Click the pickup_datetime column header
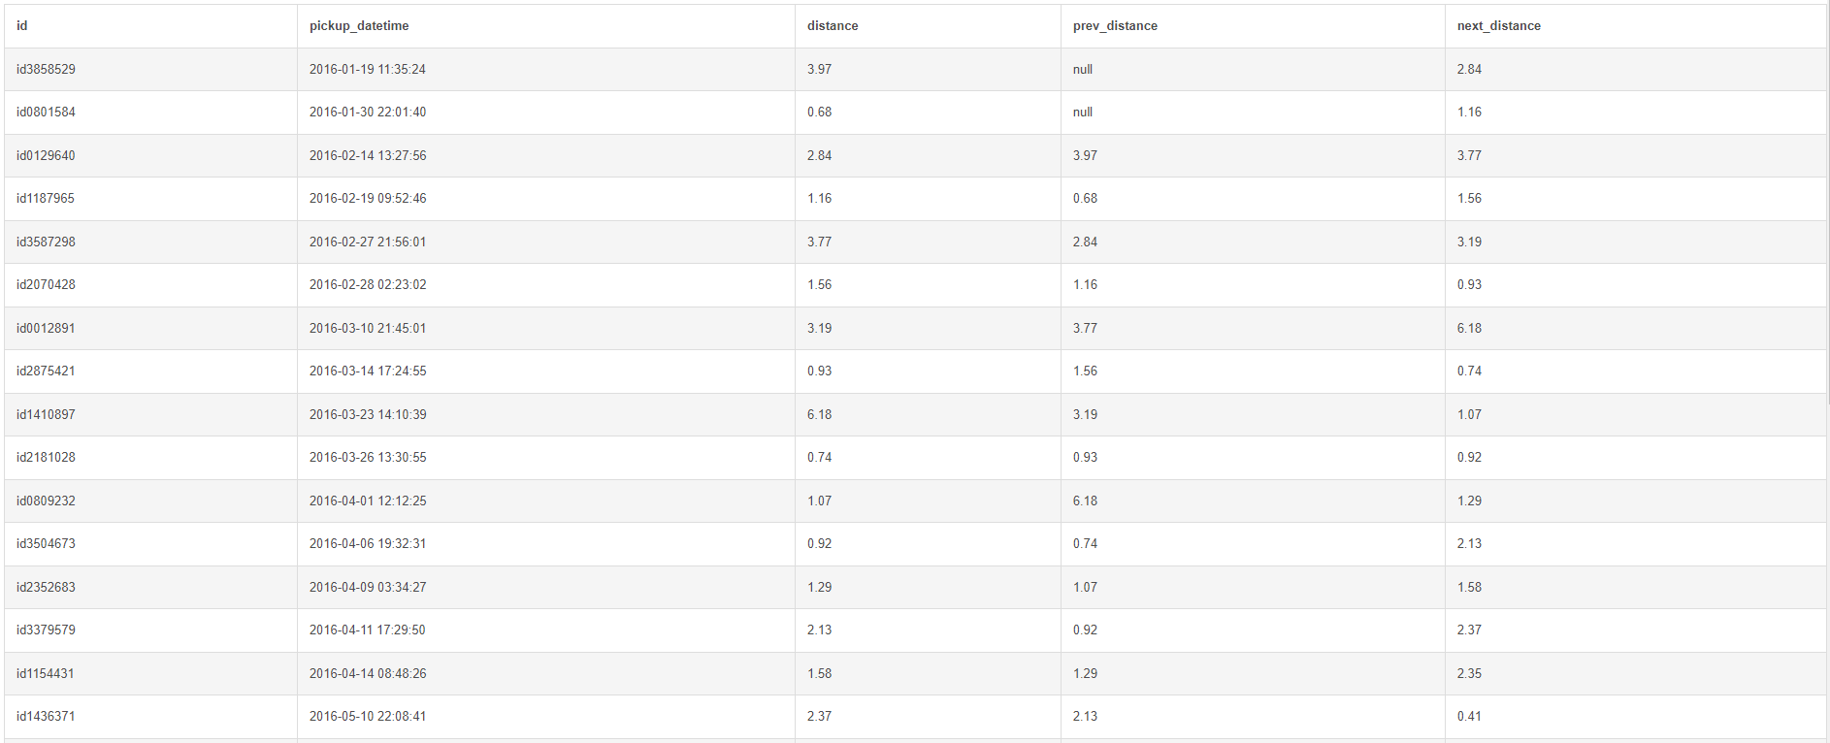 (359, 26)
